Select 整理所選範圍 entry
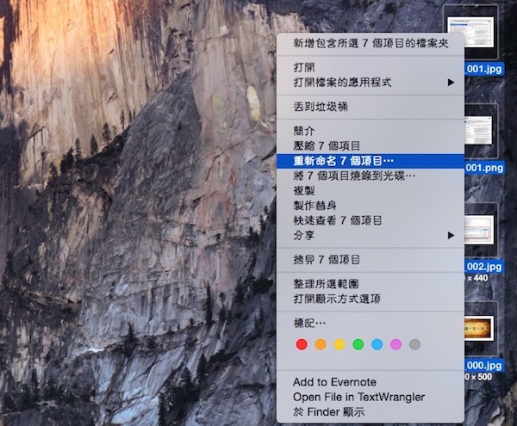Screen dimensions: 517x426 [x=371, y=284]
